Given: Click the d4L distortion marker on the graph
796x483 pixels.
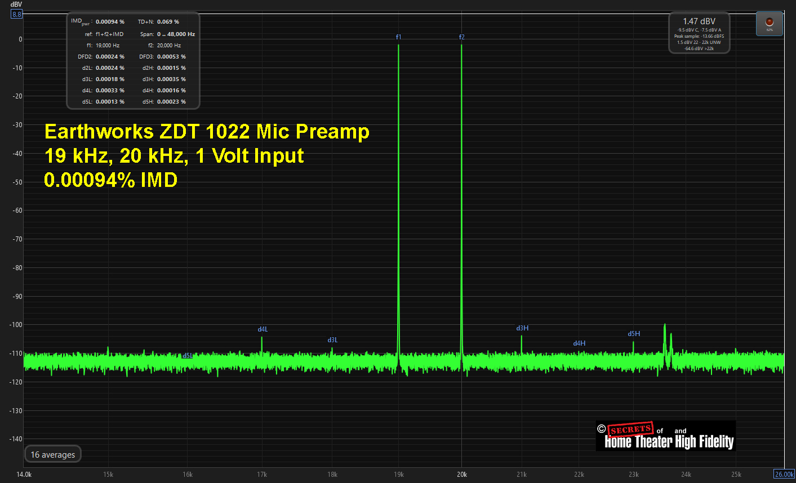Looking at the screenshot, I should [263, 329].
